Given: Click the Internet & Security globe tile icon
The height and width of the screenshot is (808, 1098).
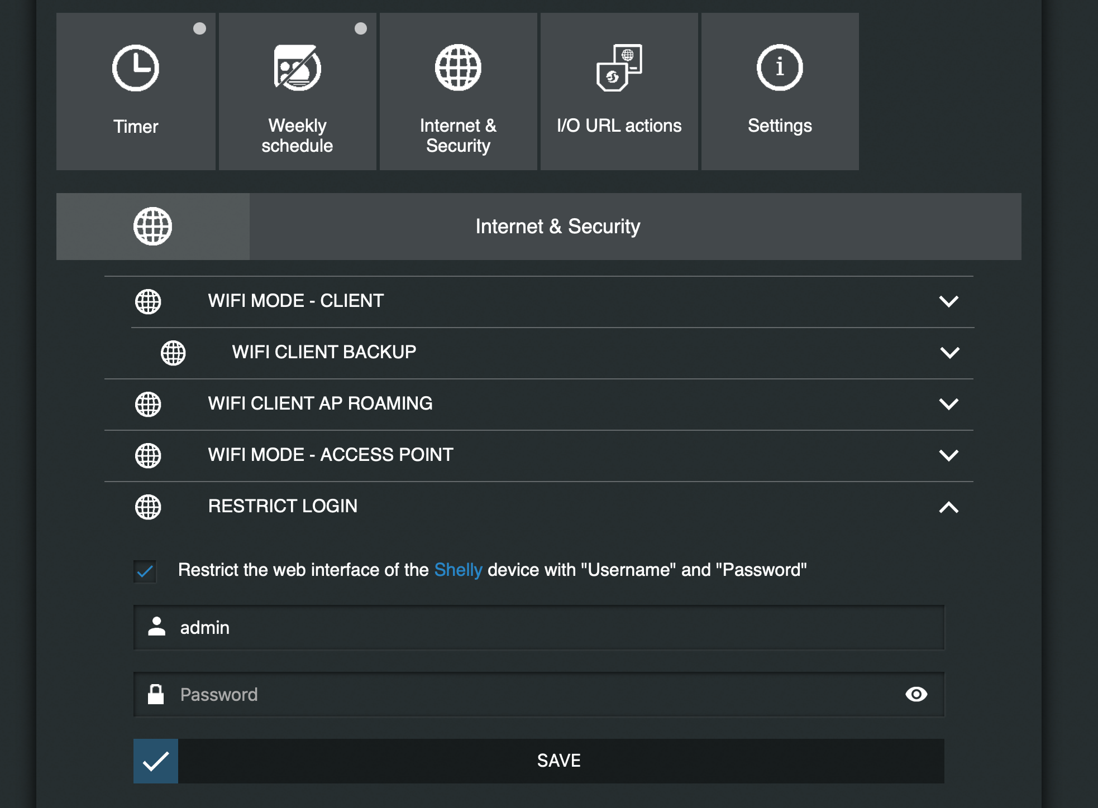Looking at the screenshot, I should pos(458,68).
